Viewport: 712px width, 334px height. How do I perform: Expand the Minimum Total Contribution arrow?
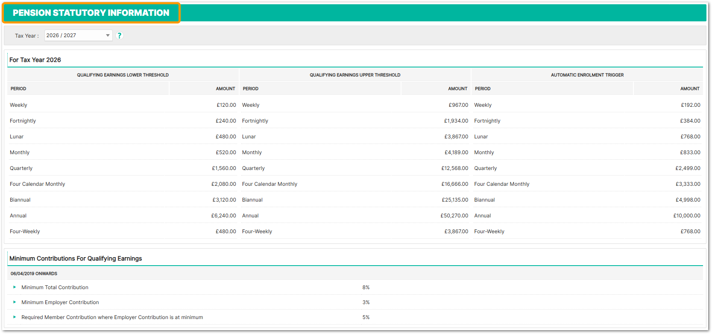tap(15, 287)
